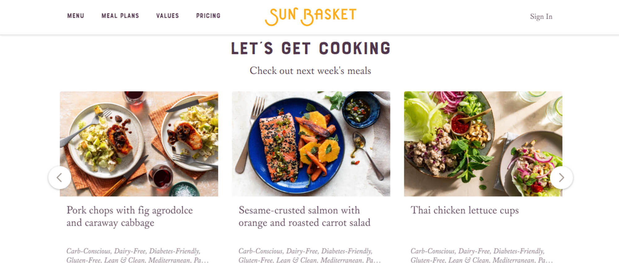Click the diet tags under Thai chicken
This screenshot has width=619, height=263.
482,255
